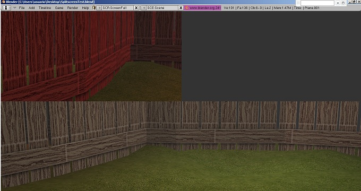Delete the current Scene with its X
Screen dimensions: 361x191
(181, 8)
